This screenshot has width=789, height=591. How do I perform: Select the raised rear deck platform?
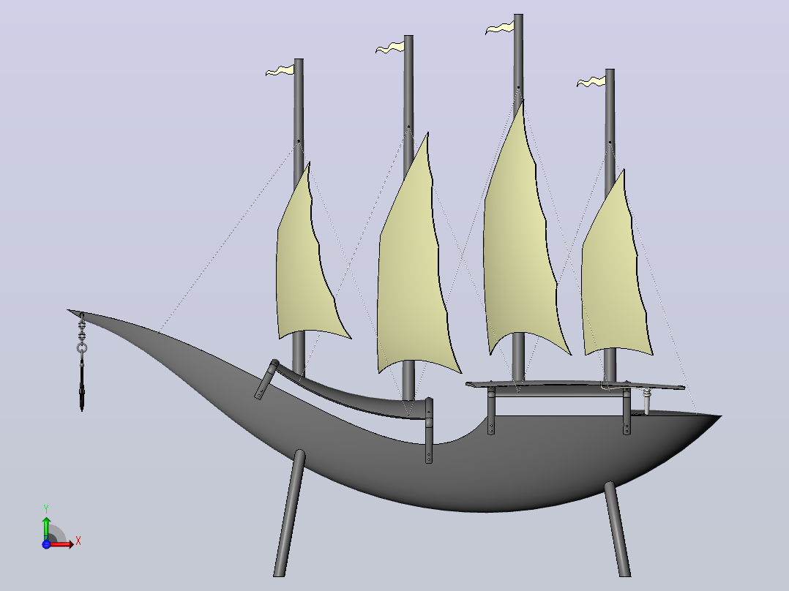(575, 385)
